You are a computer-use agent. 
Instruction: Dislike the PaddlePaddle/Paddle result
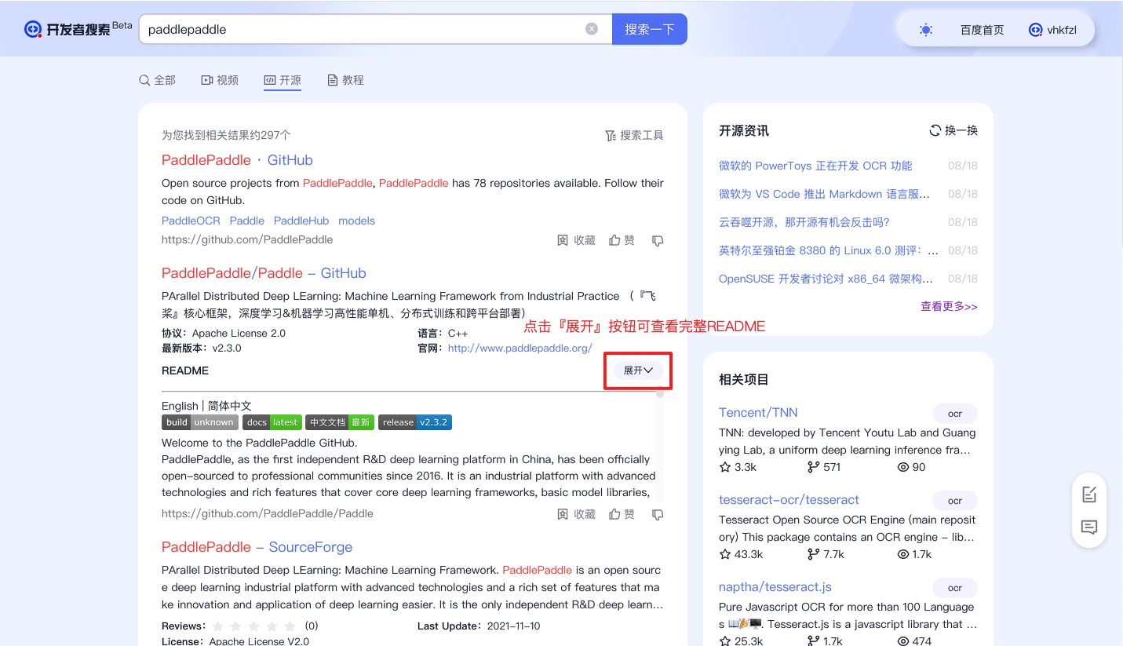658,514
